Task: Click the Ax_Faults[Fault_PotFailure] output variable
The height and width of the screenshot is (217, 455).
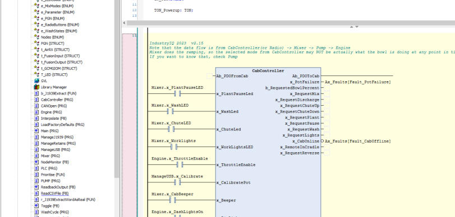Action: (358, 82)
